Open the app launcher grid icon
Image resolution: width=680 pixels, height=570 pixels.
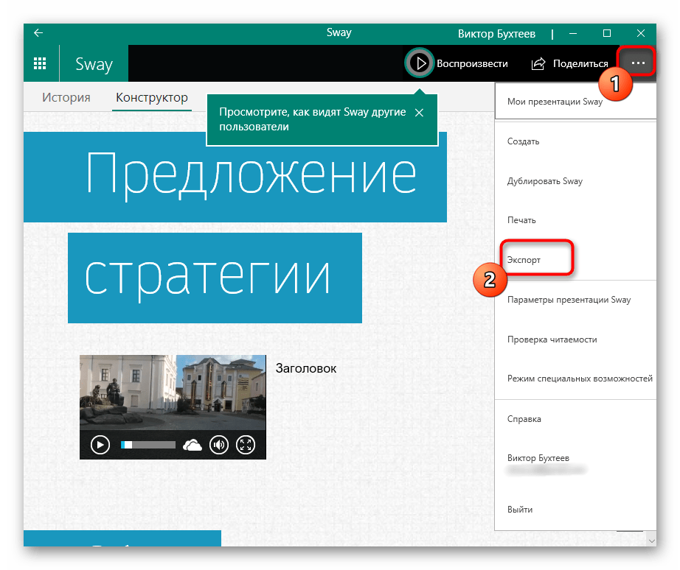(41, 63)
